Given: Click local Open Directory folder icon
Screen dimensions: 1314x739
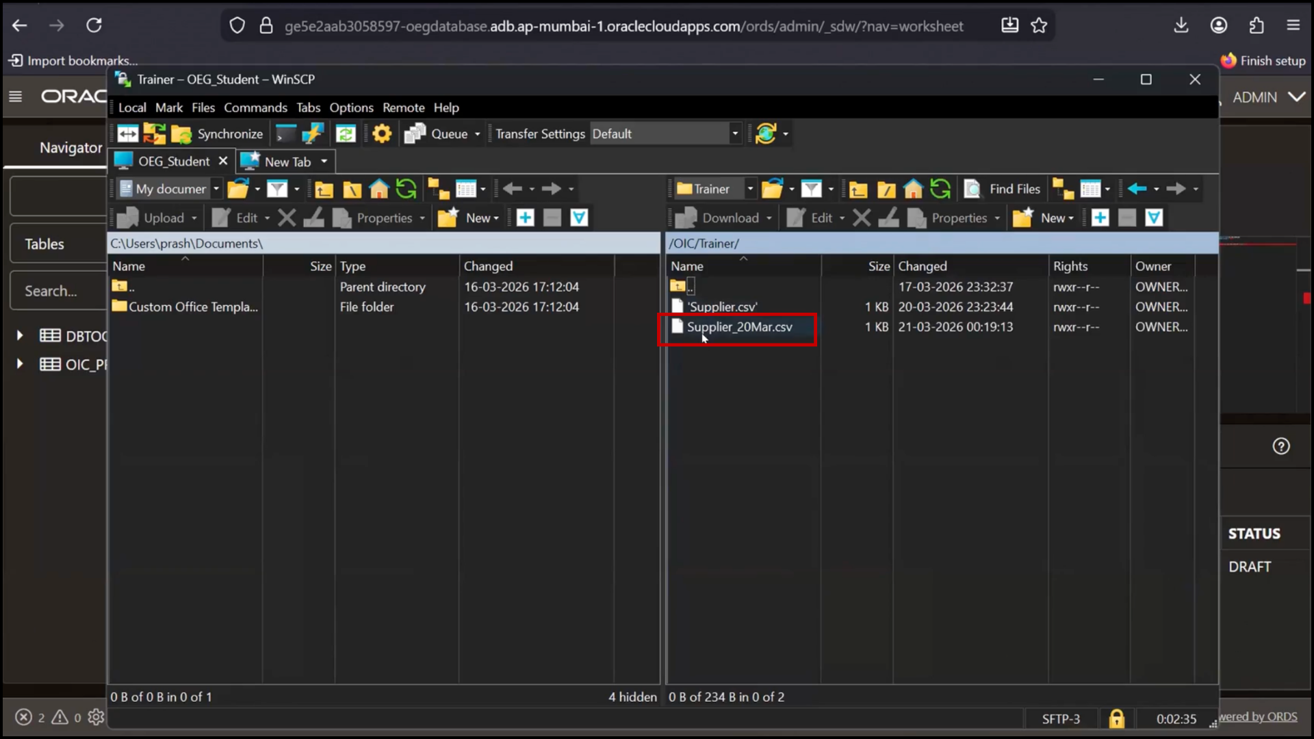Looking at the screenshot, I should [x=238, y=189].
